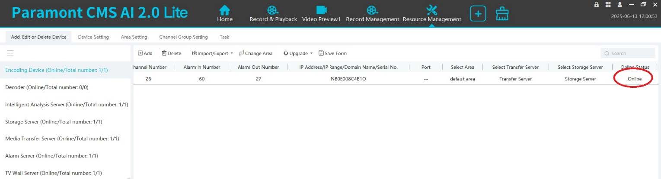
Task: Open Record & Playback module
Action: click(273, 13)
